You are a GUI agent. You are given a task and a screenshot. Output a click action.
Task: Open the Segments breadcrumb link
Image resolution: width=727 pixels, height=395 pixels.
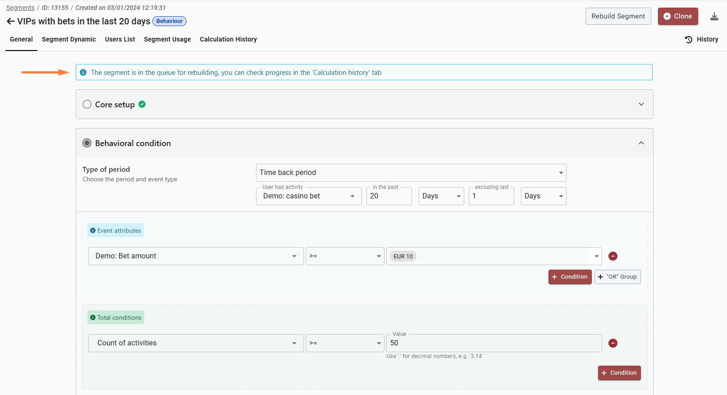(x=20, y=8)
